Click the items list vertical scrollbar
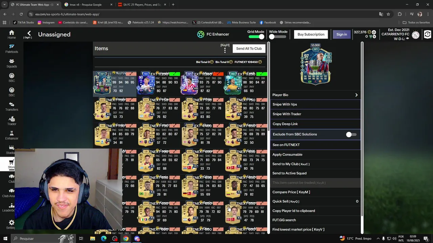 269,86
